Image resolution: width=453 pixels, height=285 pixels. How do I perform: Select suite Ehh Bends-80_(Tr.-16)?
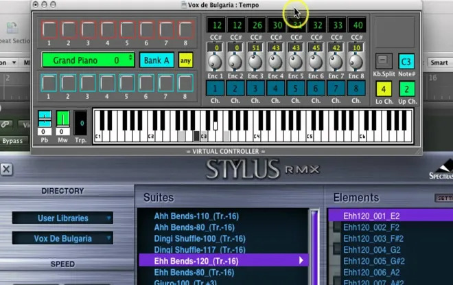tap(194, 273)
